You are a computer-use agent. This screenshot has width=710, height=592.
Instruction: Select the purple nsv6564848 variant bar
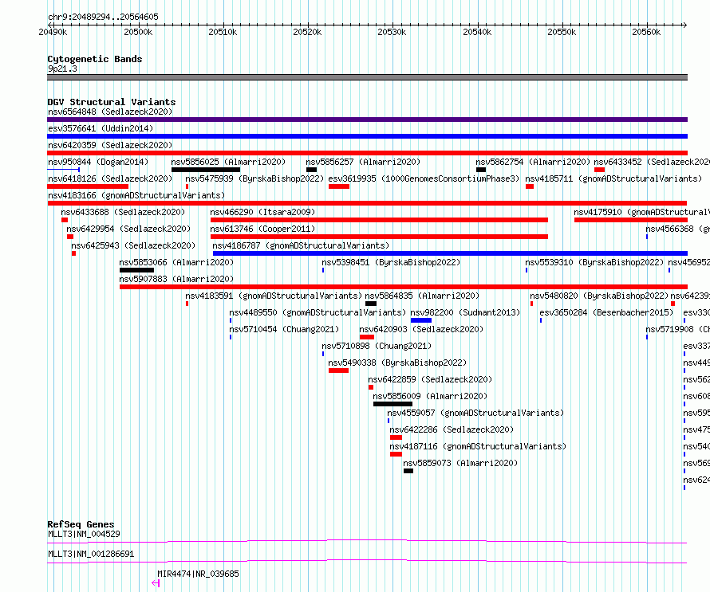click(x=367, y=120)
